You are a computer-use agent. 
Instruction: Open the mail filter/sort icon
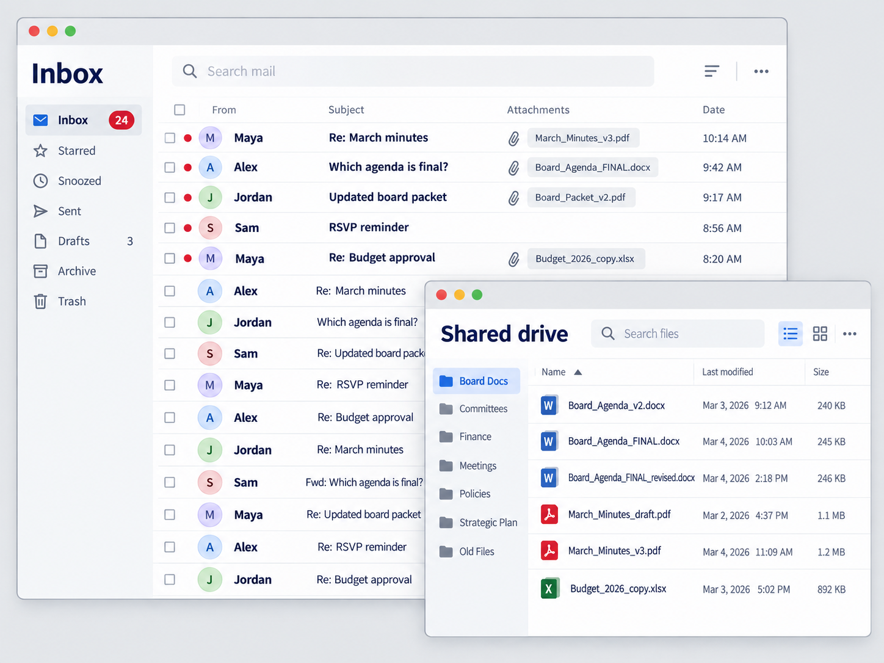point(711,71)
